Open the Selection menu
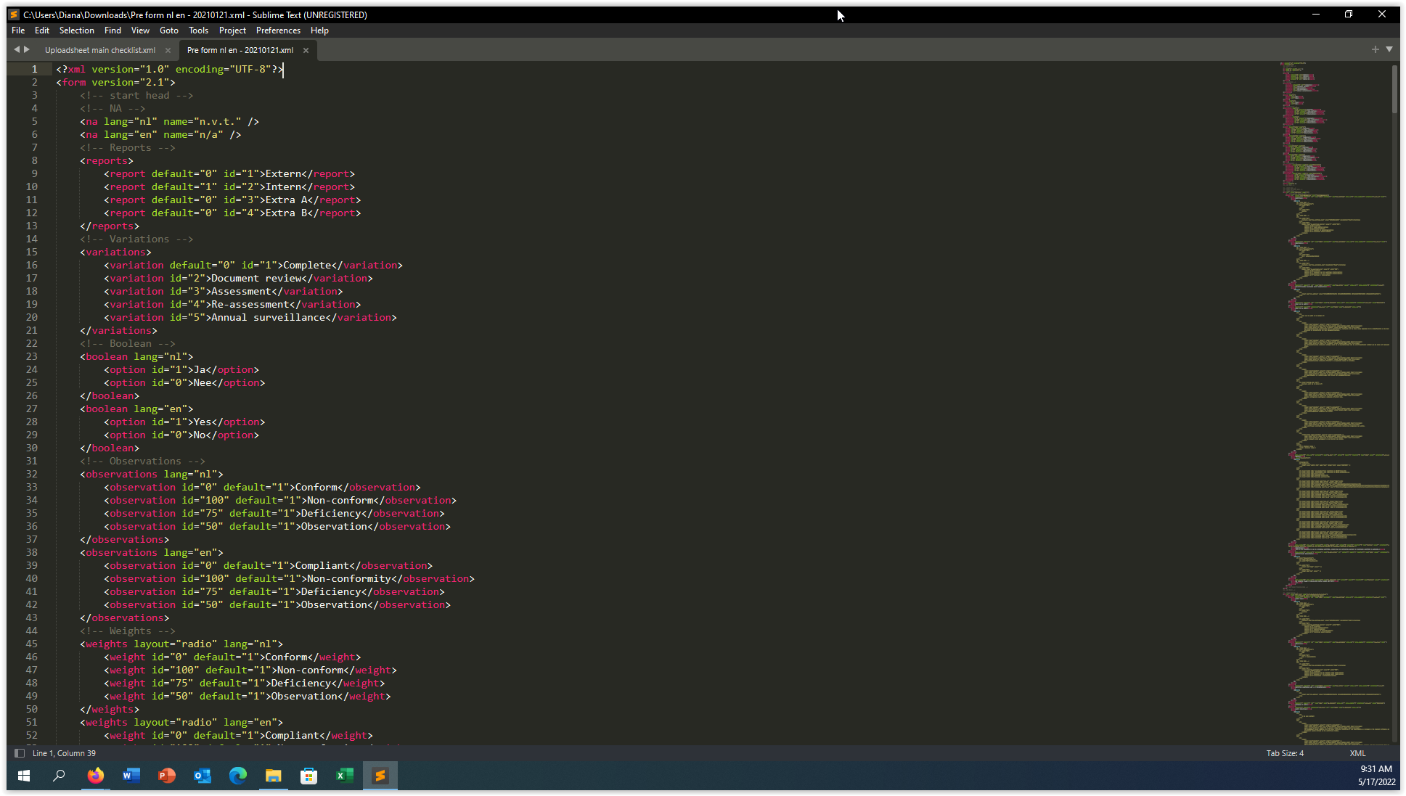Screen dimensions: 1406x796 coord(76,30)
